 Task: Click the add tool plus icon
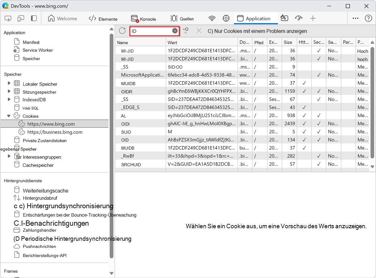tap(313, 18)
